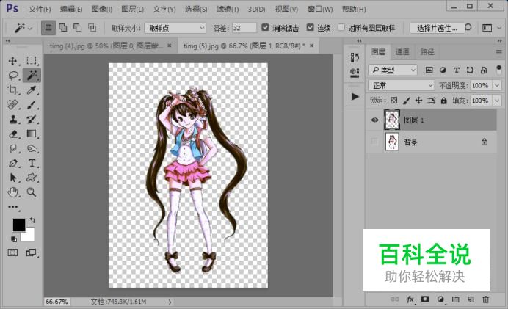
Task: Switch to the 路径 paths tab
Action: (x=427, y=52)
